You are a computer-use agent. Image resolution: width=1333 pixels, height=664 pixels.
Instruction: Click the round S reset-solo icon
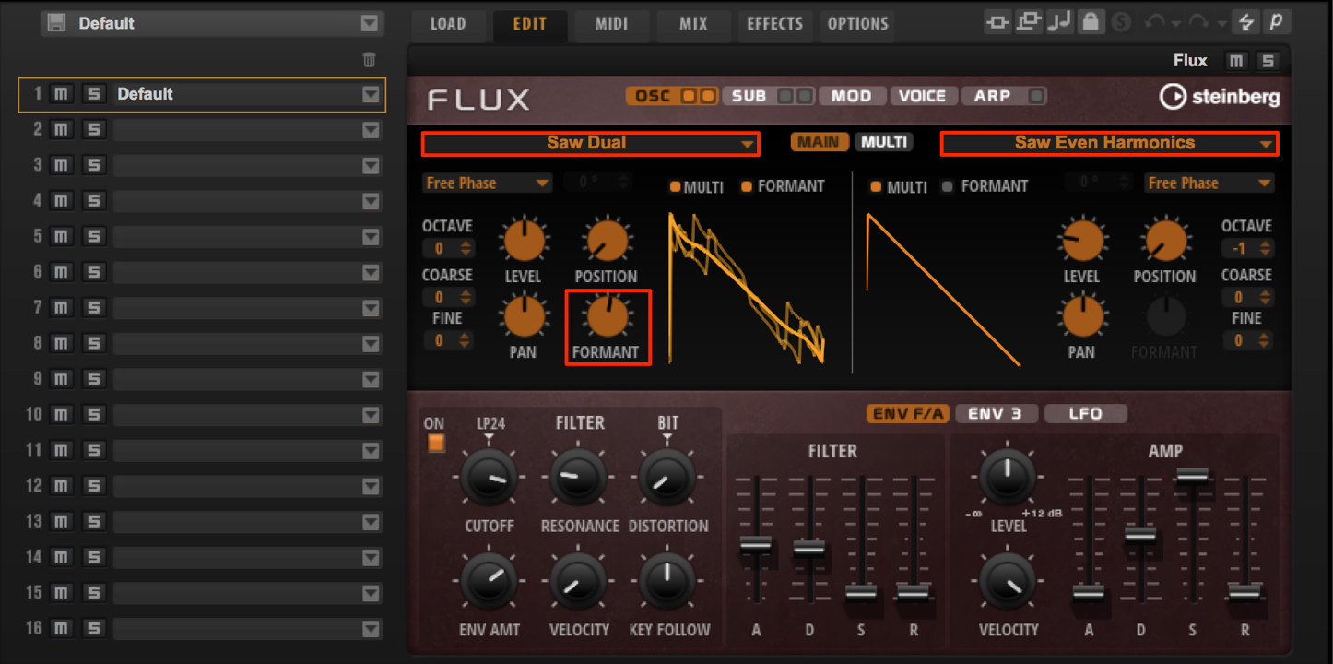1121,22
